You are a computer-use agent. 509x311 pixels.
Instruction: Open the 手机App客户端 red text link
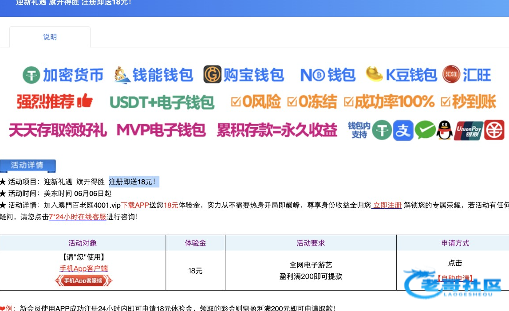(83, 268)
